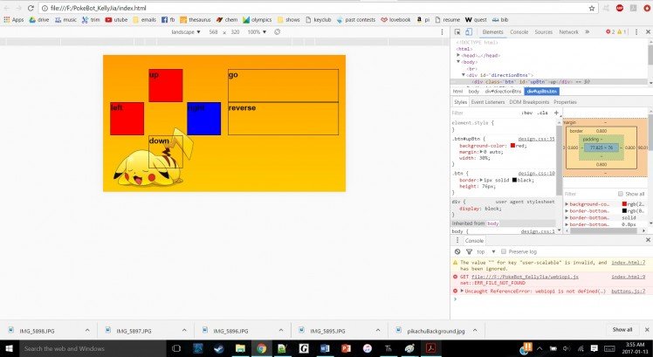
Task: Click Show all downloads button
Action: (x=622, y=330)
